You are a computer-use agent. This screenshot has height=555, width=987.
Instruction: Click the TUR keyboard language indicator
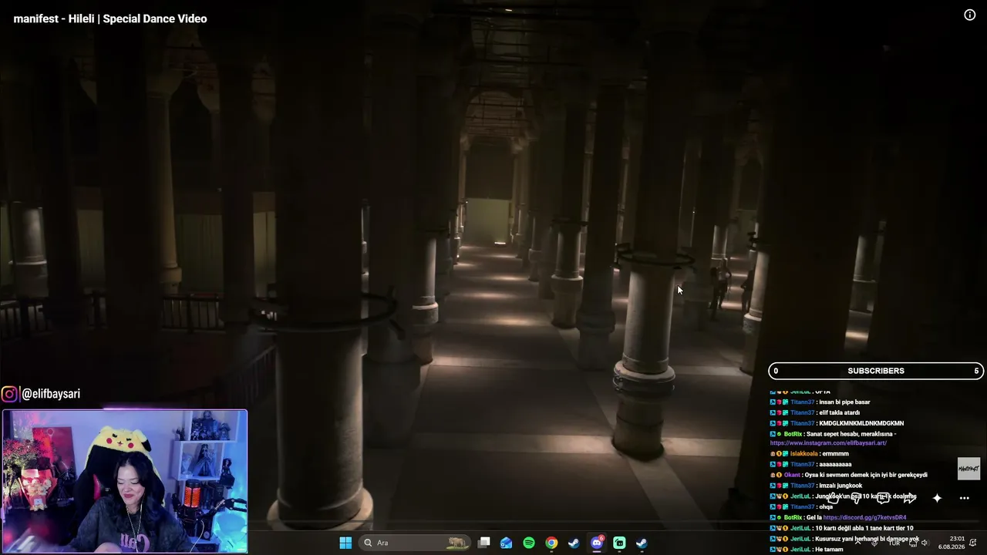coord(894,543)
